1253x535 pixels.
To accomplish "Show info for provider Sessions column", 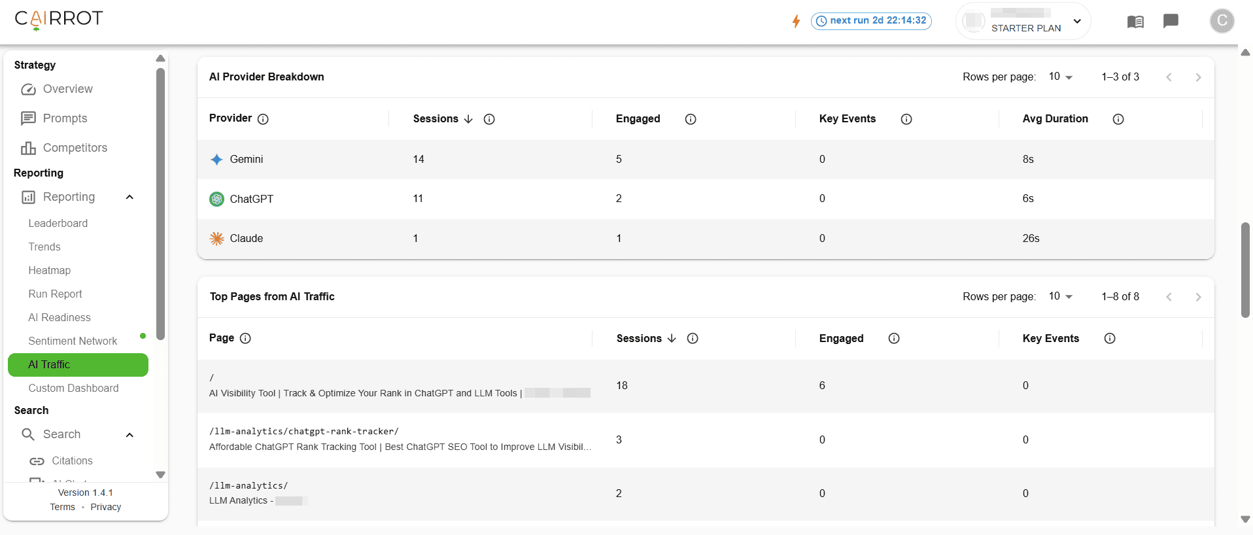I will (x=489, y=119).
